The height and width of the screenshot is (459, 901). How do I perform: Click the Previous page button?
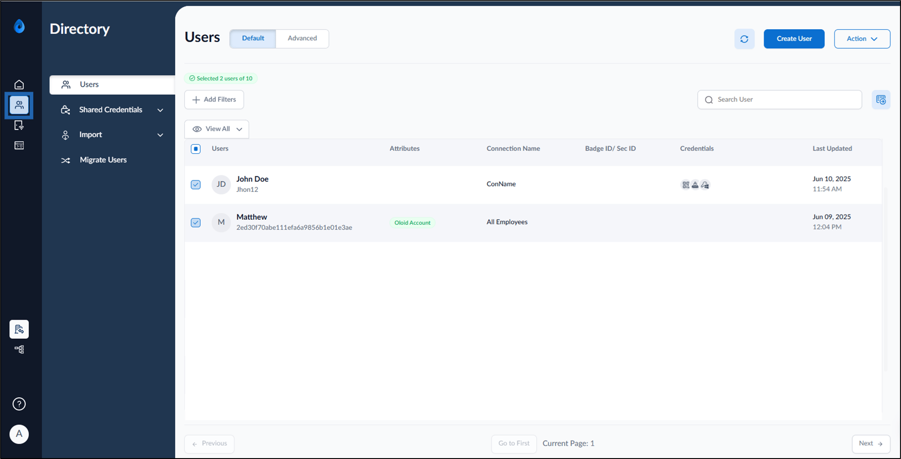click(x=209, y=444)
